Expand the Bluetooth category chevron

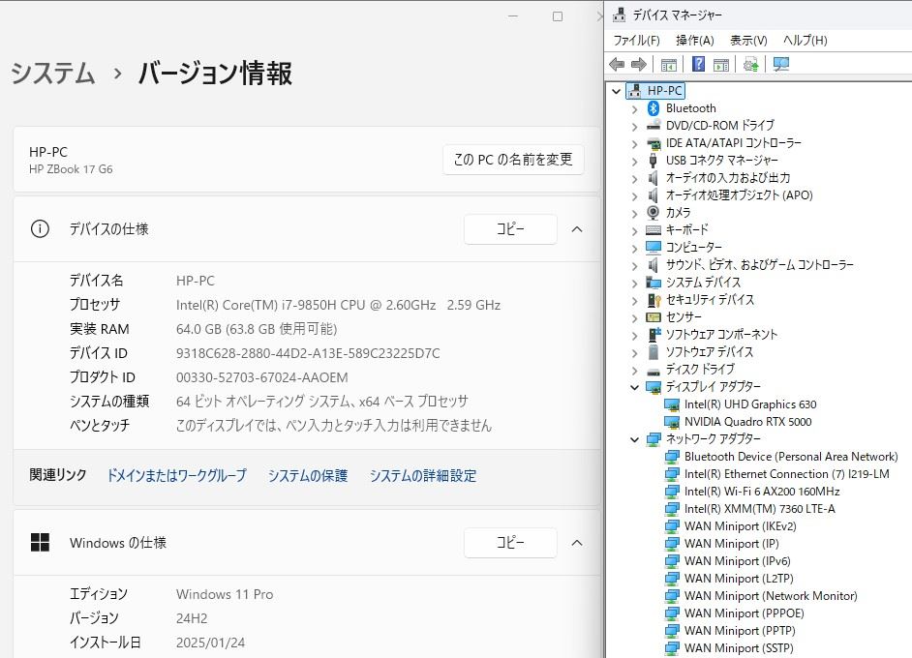tap(634, 108)
